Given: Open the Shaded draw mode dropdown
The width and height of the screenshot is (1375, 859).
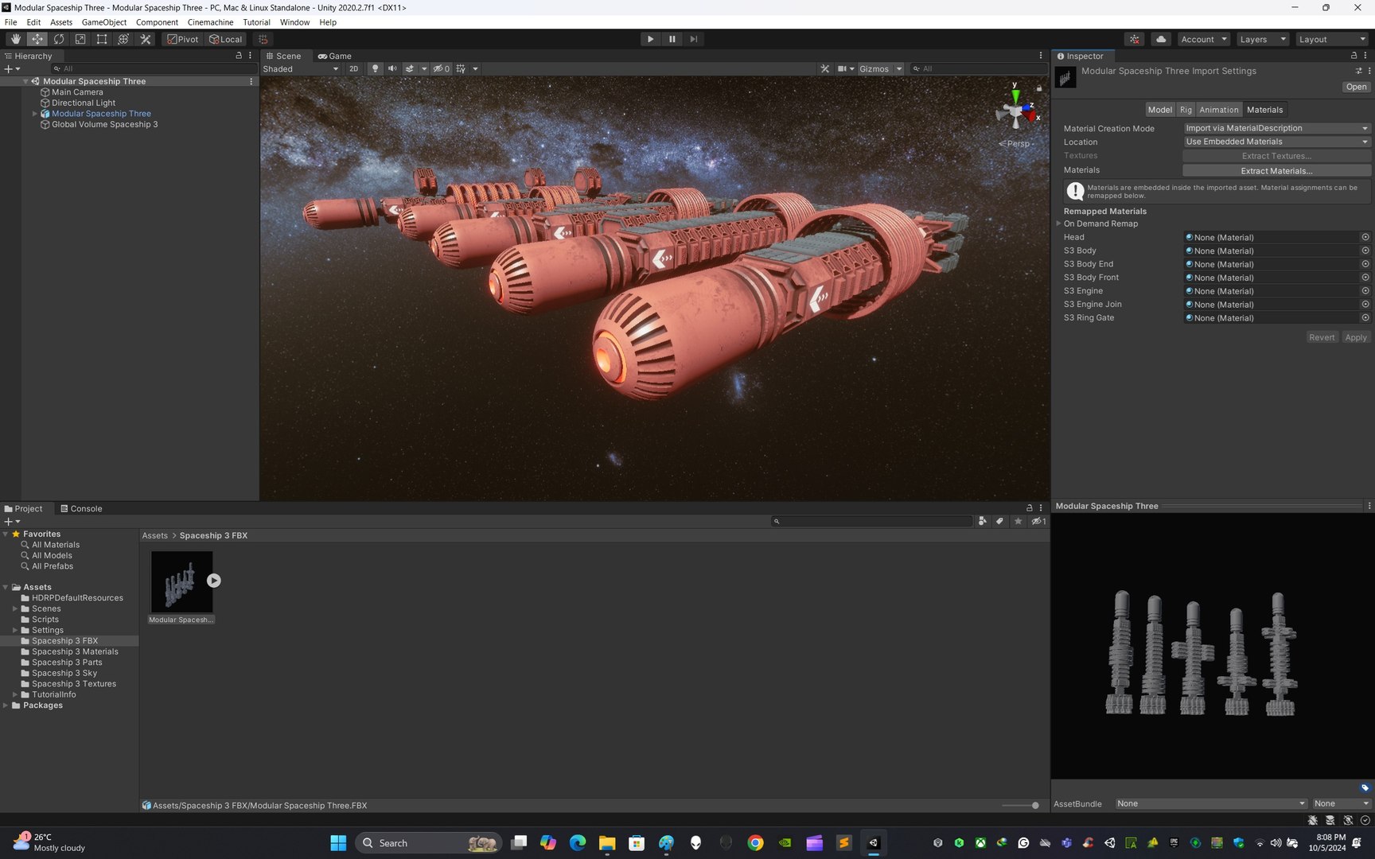Looking at the screenshot, I should pyautogui.click(x=301, y=68).
